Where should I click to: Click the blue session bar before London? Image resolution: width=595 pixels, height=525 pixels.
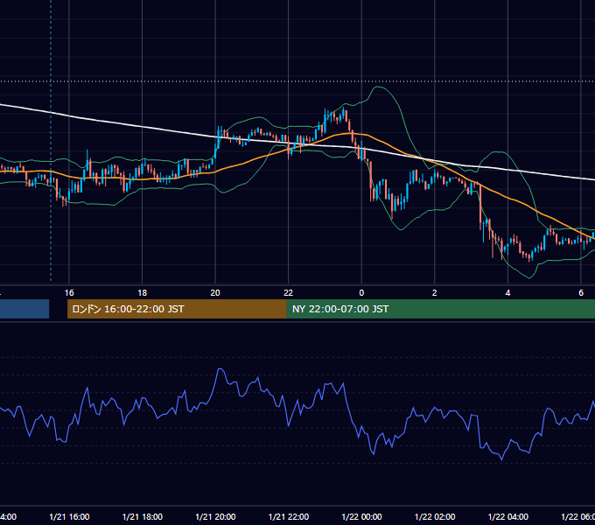click(x=24, y=309)
